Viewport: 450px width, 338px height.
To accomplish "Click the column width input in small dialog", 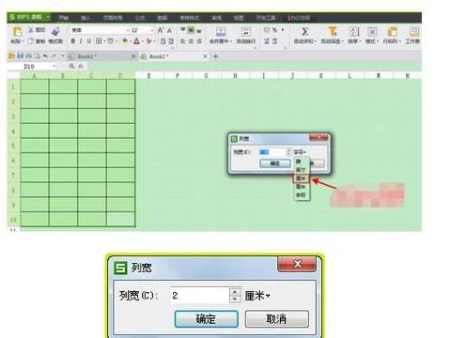I will point(272,152).
